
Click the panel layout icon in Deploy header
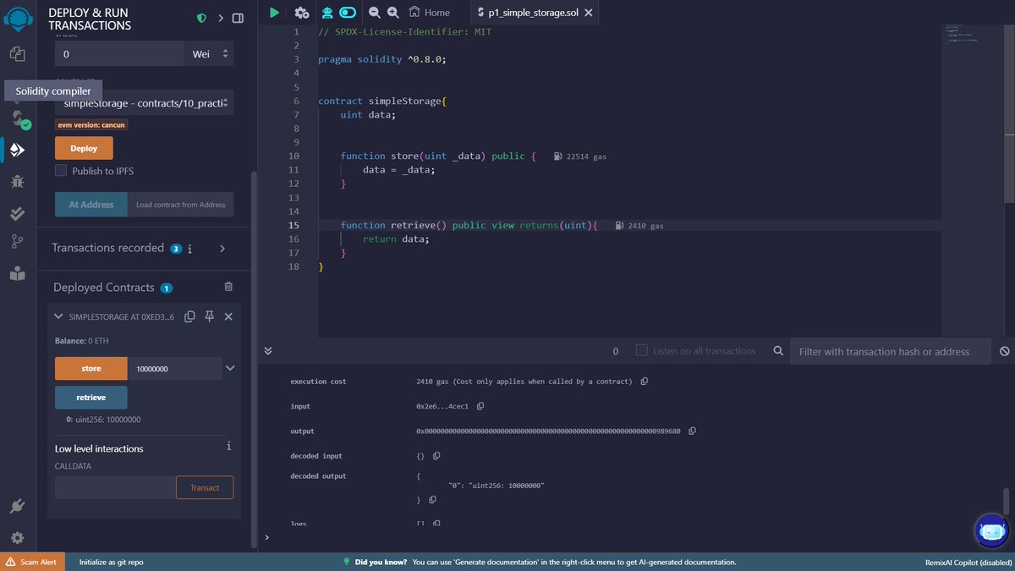pos(238,18)
